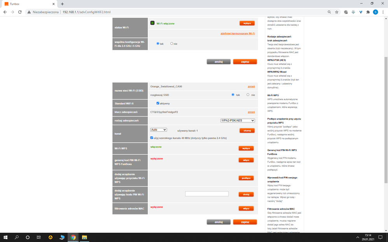This screenshot has height=242, width=388.
Task: Select 'tak' for common 2.4/5 GHz configuration
Action: [x=158, y=43]
